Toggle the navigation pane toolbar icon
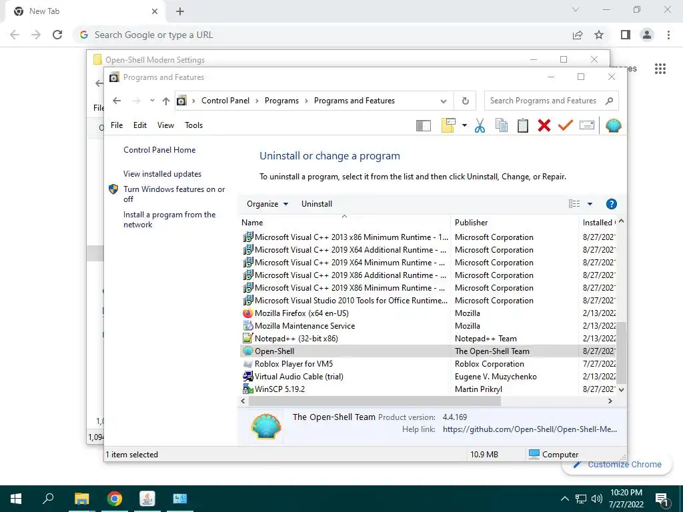683x512 pixels. pos(424,126)
